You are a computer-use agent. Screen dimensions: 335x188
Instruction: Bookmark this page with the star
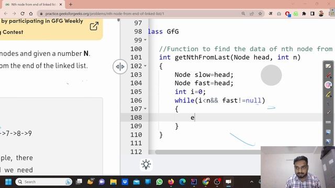(260, 14)
